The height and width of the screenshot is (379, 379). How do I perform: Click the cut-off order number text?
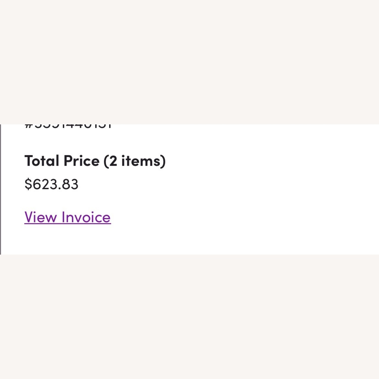pyautogui.click(x=68, y=126)
